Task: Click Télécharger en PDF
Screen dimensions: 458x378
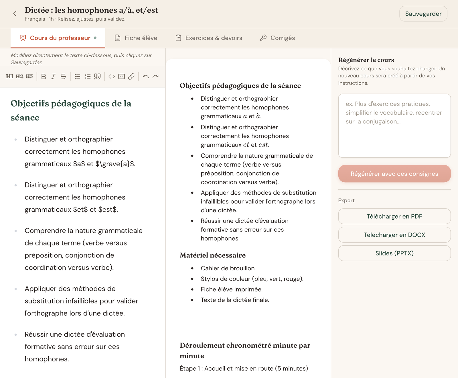Action: pyautogui.click(x=394, y=216)
